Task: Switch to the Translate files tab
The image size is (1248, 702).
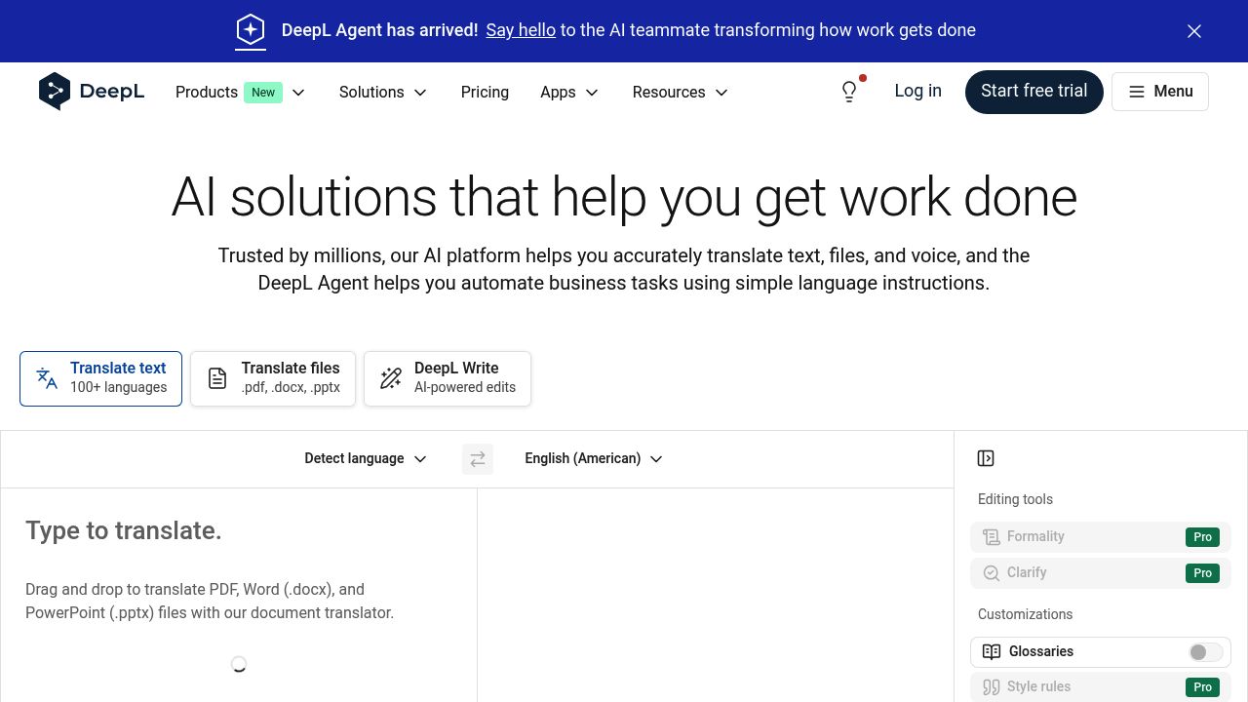Action: 273,378
